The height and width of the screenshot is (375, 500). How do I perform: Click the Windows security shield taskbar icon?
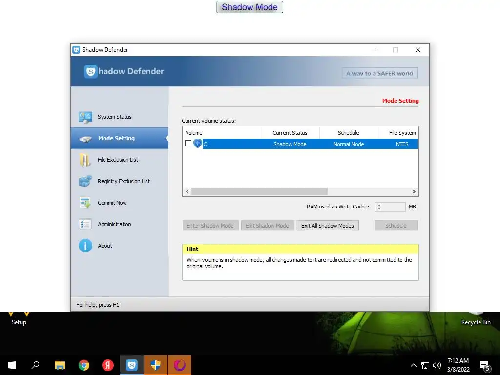[x=156, y=365]
